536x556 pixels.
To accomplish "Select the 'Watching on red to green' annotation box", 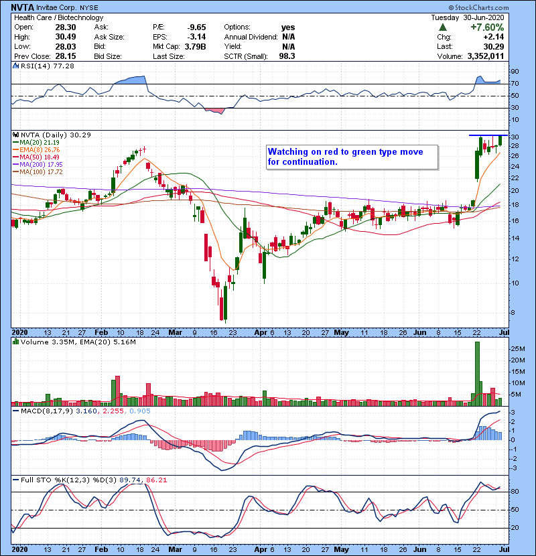I will [351, 157].
